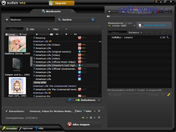Image resolution: width=176 pixels, height=132 pixels.
Task: Open the conversion format dropdown arrow
Action: tap(95, 111)
